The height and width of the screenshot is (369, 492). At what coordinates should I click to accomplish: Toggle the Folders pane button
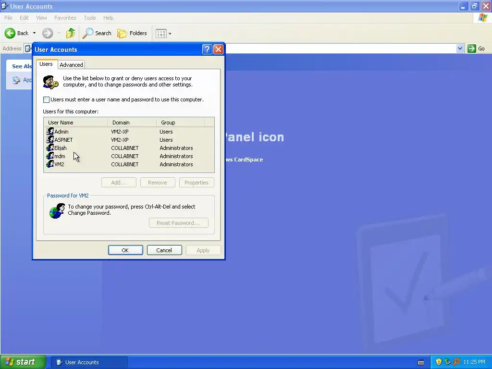[132, 33]
